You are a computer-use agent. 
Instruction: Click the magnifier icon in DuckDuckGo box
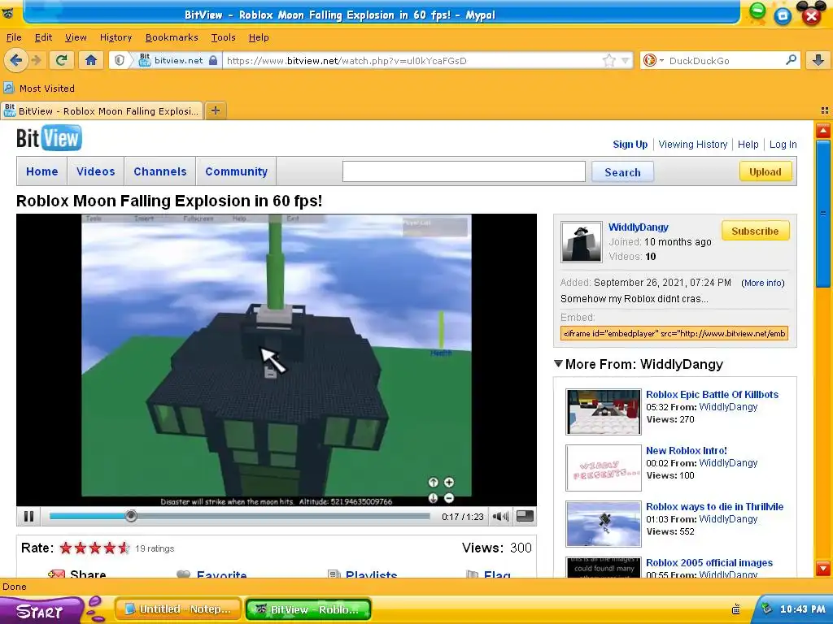pos(791,60)
